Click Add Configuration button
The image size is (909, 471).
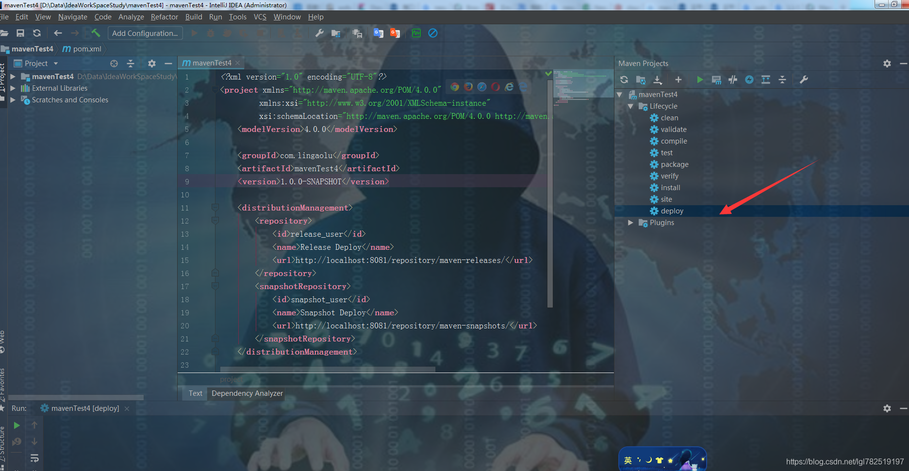[145, 33]
